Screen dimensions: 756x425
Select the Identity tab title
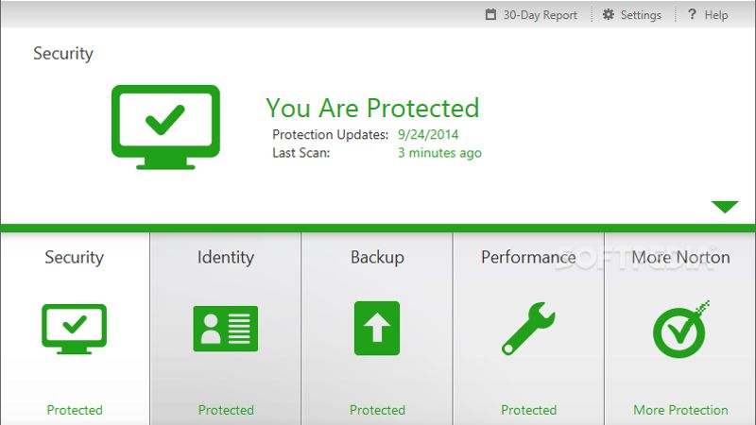pyautogui.click(x=226, y=257)
